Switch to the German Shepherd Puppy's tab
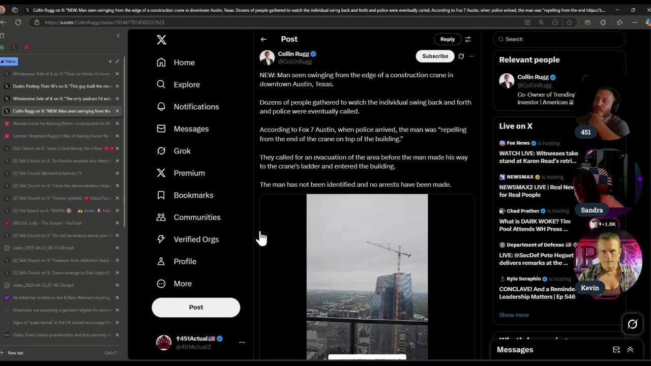Screen dimensions: 651x366 (62, 136)
